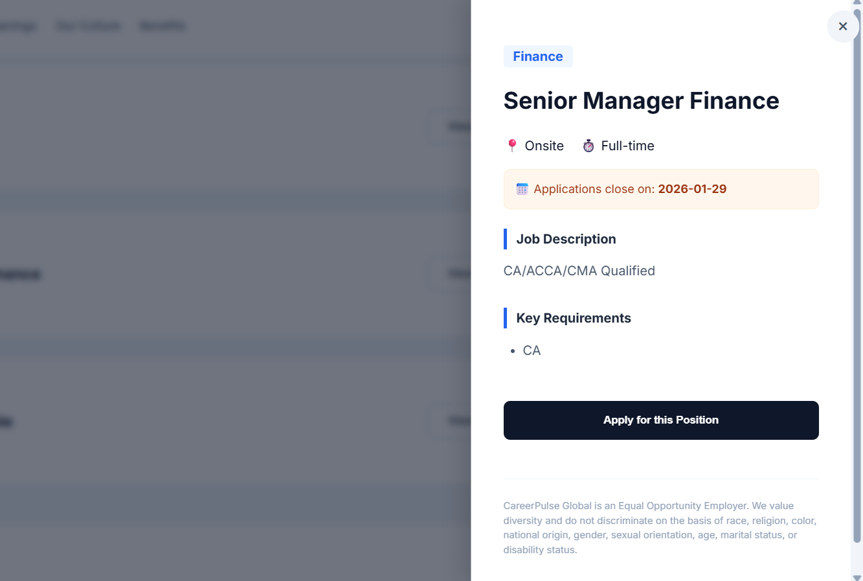The height and width of the screenshot is (581, 863).
Task: Click the Equal Opportunity Employer disclaimer text
Action: pos(660,527)
